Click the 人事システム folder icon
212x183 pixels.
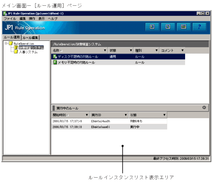click(16, 52)
